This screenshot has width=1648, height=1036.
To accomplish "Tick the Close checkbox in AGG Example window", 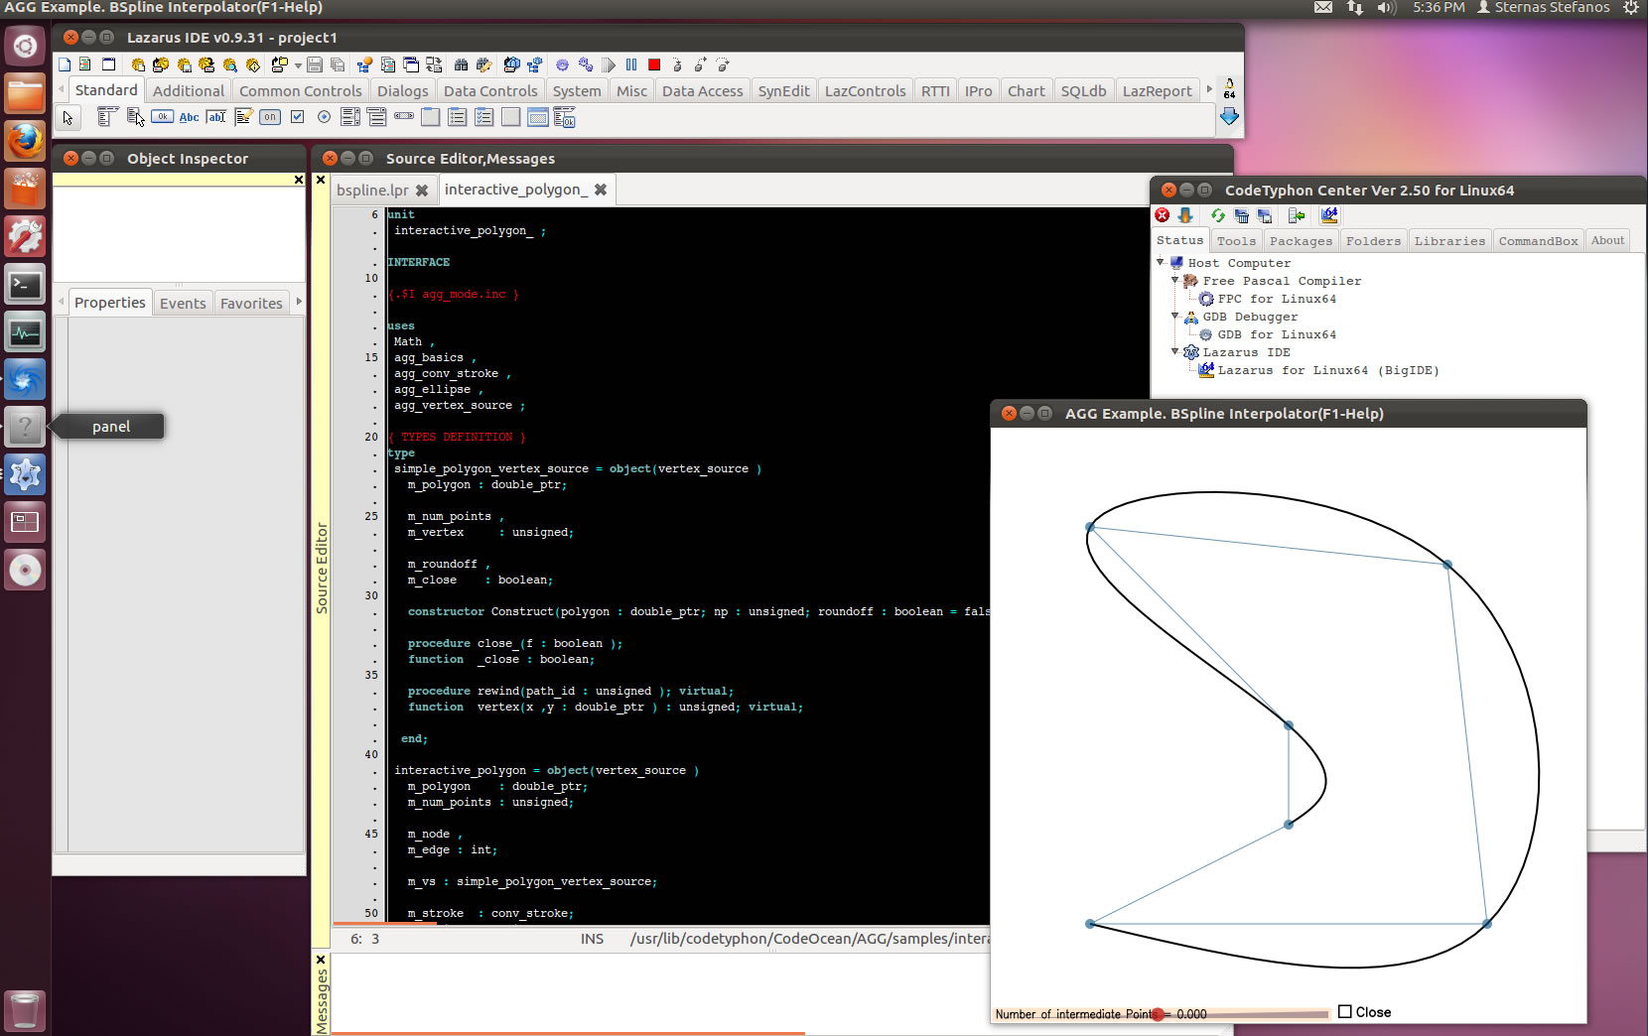I will [x=1345, y=1011].
